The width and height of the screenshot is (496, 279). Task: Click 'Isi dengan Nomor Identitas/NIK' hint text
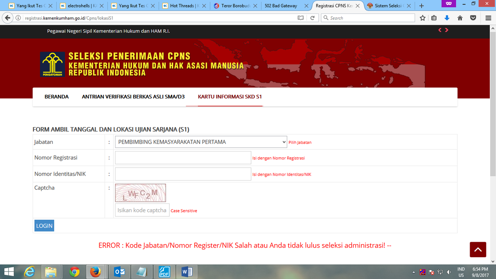pos(282,174)
